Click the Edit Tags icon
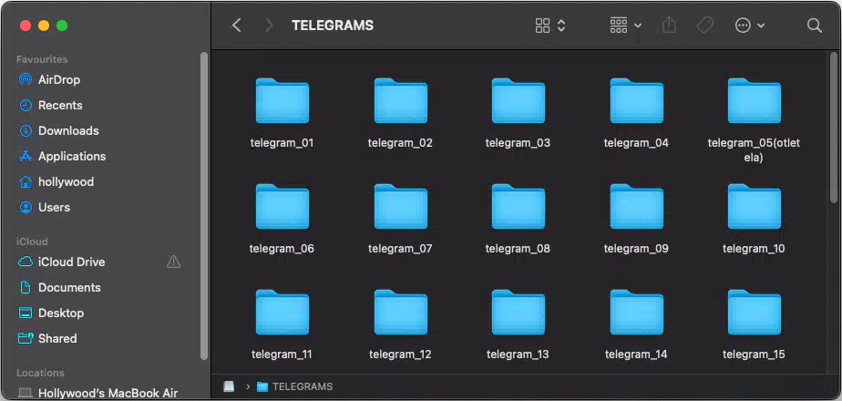The image size is (842, 401). pos(704,26)
